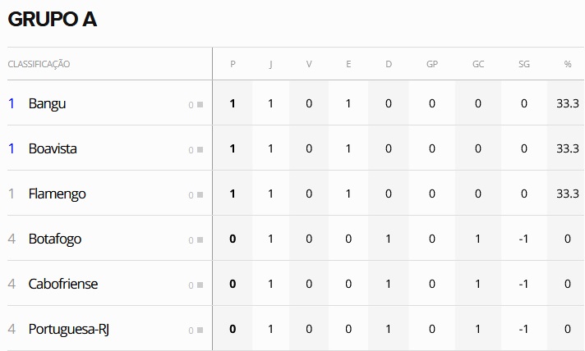This screenshot has height=351, width=585.
Task: Click the SG goal difference header
Action: coord(524,64)
